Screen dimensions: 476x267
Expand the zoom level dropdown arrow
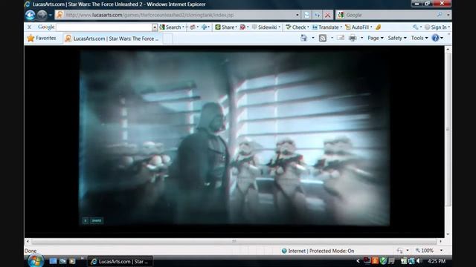pos(441,251)
